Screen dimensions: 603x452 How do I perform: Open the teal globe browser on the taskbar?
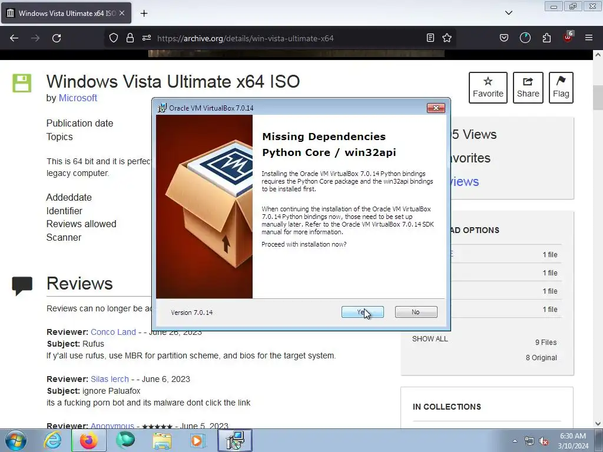tap(125, 440)
